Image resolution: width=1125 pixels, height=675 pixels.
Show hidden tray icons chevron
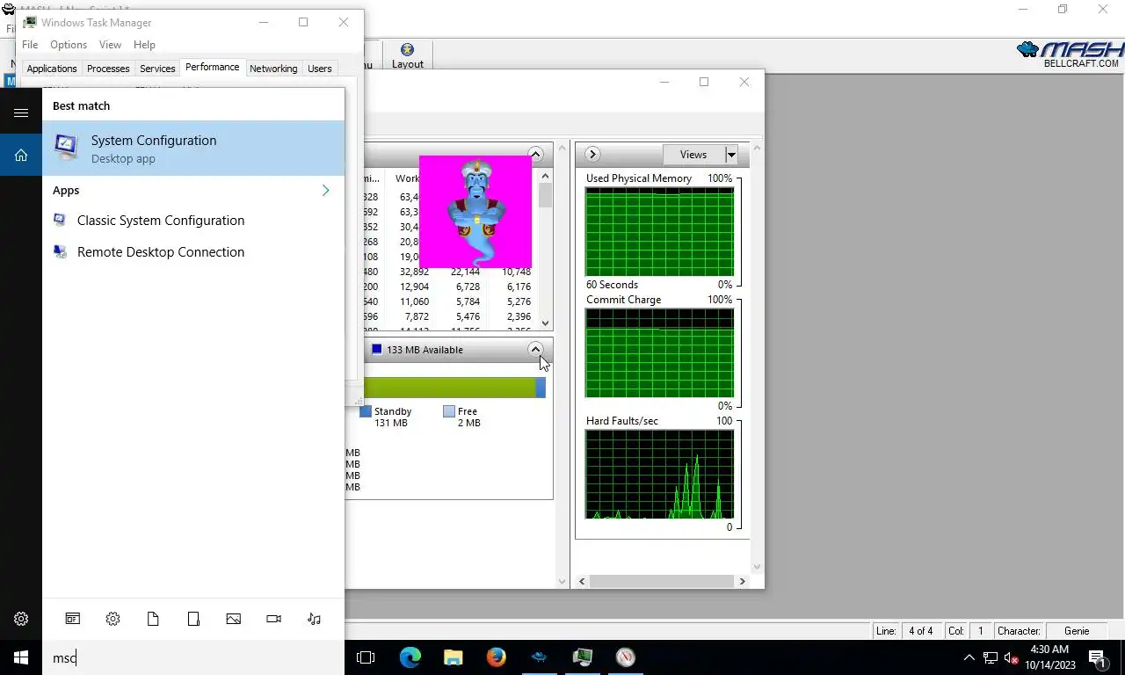(969, 657)
